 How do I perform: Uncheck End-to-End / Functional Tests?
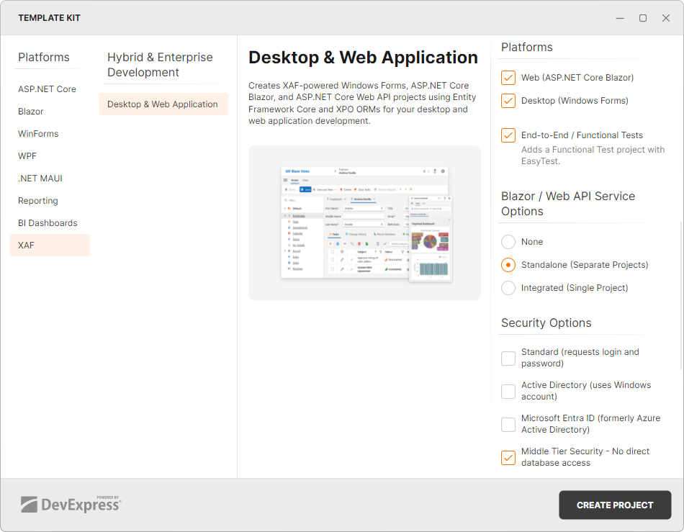click(508, 135)
